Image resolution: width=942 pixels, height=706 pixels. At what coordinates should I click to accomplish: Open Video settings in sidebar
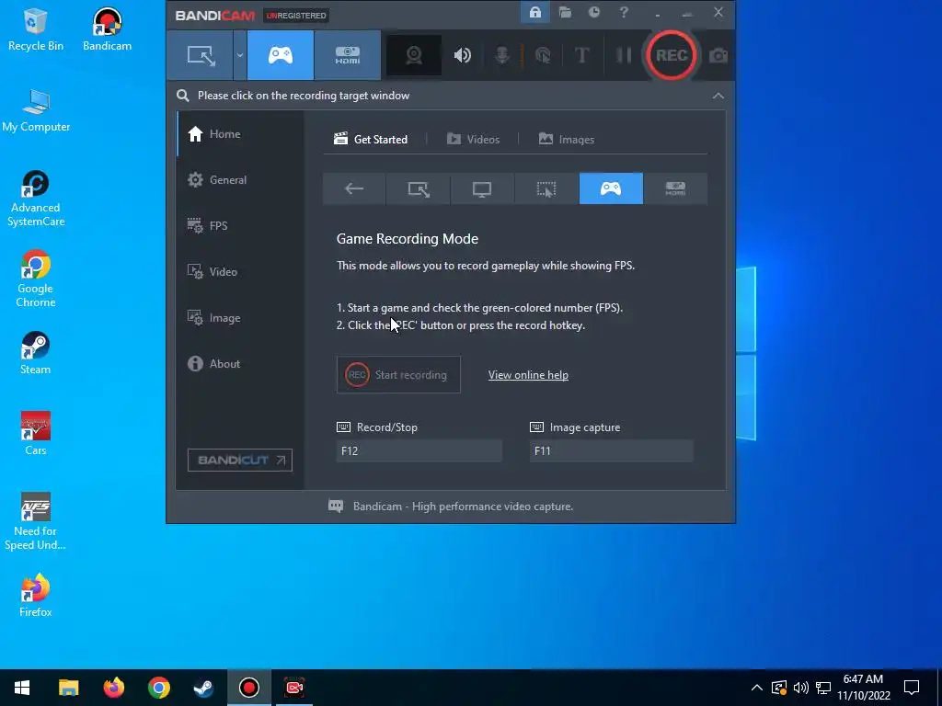[x=240, y=271]
